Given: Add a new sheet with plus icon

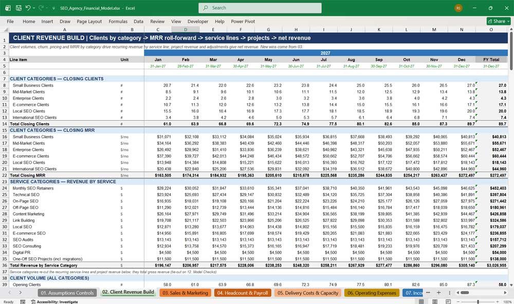Looking at the screenshot, I should click(438, 293).
